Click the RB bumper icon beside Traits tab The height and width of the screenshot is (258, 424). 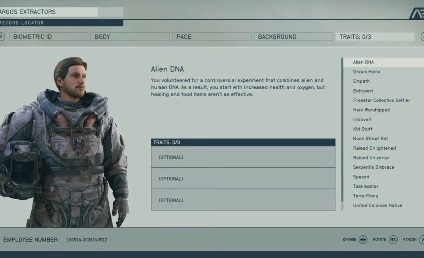tap(422, 37)
